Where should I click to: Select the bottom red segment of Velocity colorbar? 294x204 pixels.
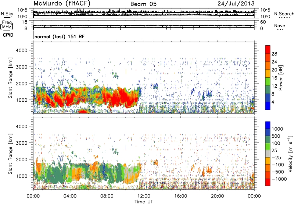268,182
